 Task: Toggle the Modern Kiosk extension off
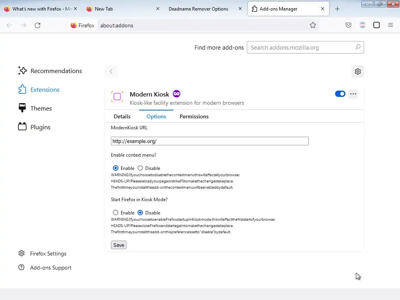pyautogui.click(x=340, y=94)
